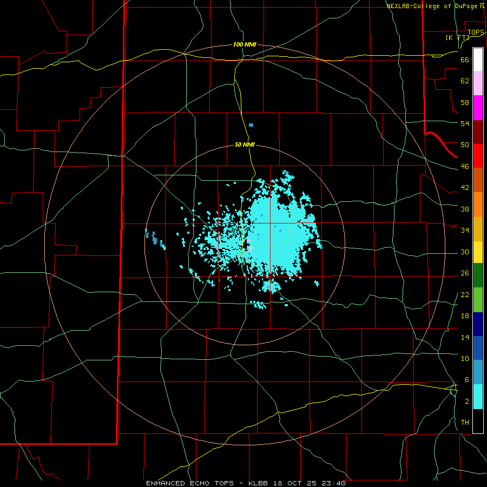
Task: Click the TH threshold label
Action: [465, 422]
